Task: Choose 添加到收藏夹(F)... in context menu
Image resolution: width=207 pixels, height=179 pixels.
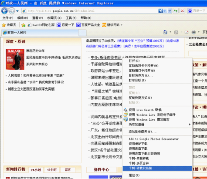Action: point(157,132)
